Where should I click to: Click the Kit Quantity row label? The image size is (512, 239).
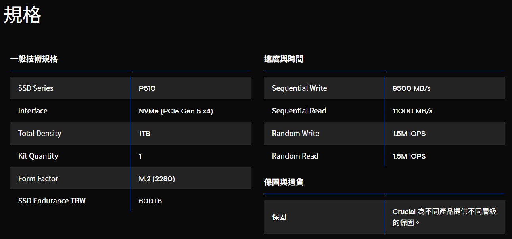[x=38, y=156]
